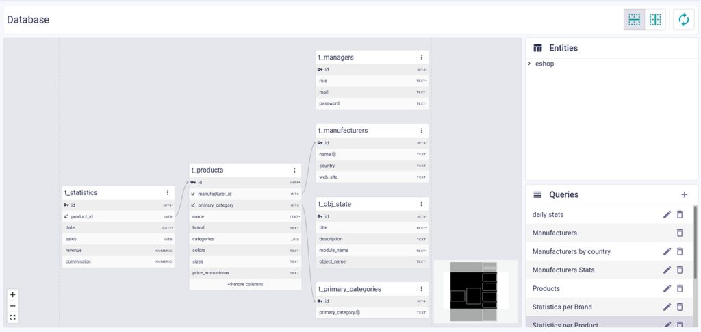Fit diagram to view

pos(12,317)
